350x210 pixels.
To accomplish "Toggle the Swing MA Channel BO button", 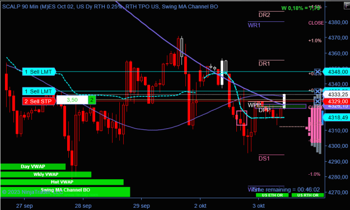I will point(65,192).
